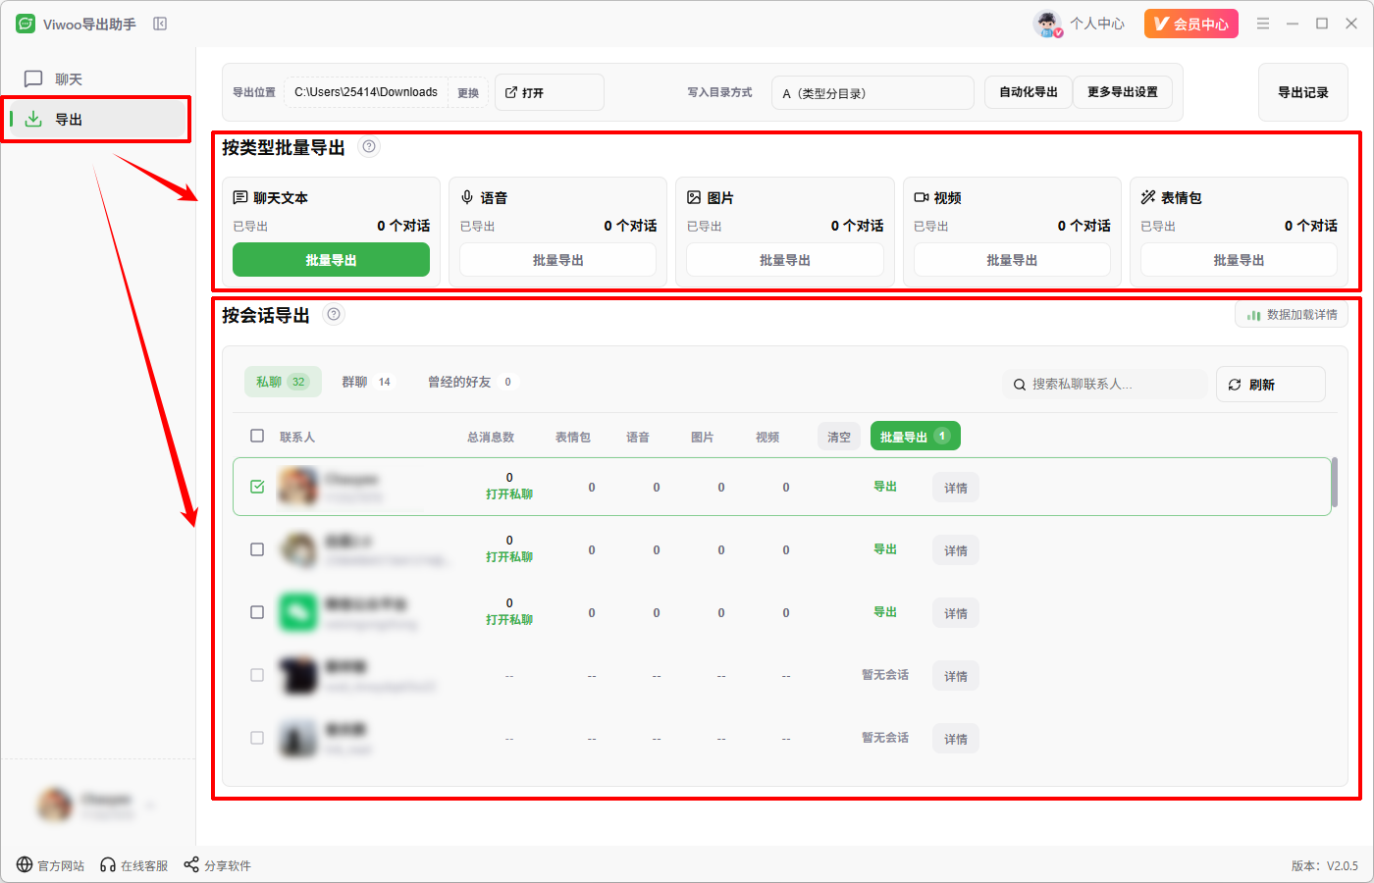Click the 图片 image icon
This screenshot has width=1374, height=883.
(694, 197)
